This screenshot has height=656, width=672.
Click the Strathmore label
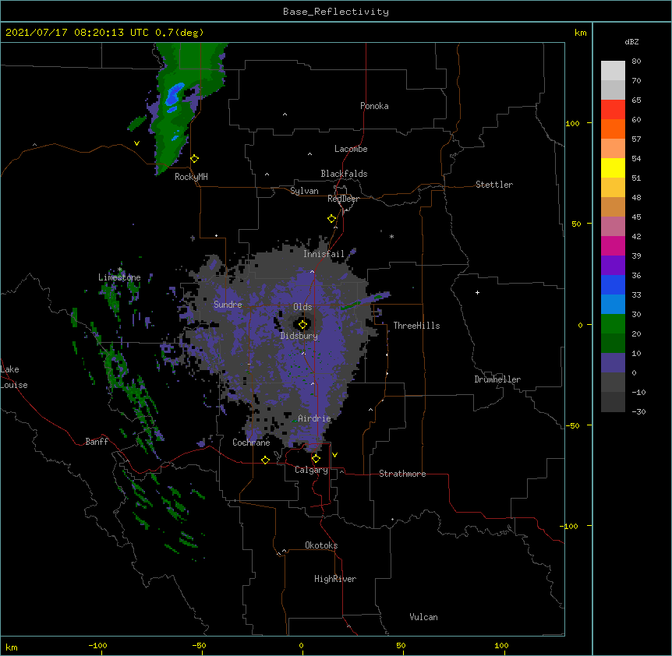click(402, 474)
